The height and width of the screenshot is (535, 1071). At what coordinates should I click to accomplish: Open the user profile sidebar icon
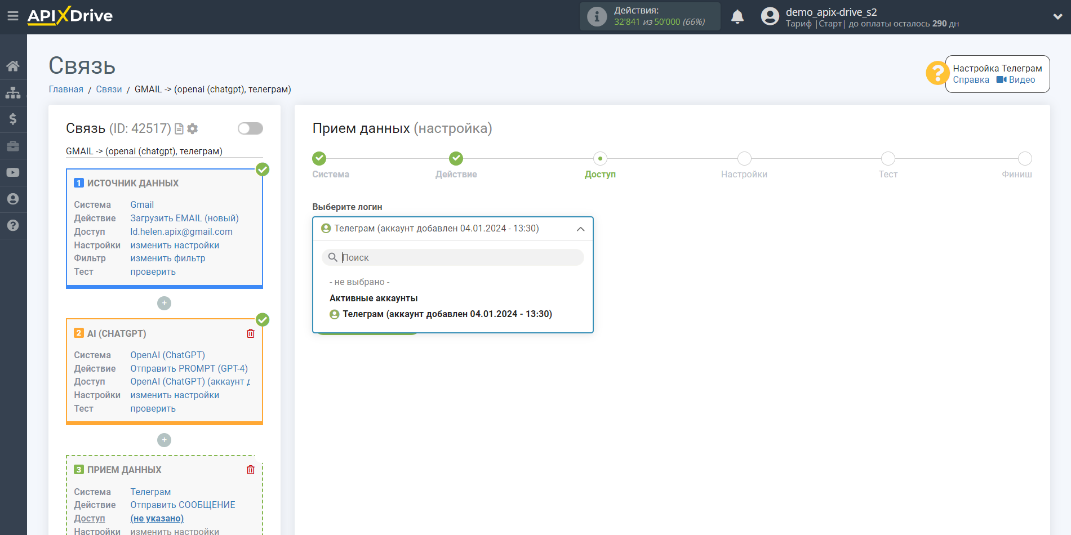pyautogui.click(x=13, y=199)
